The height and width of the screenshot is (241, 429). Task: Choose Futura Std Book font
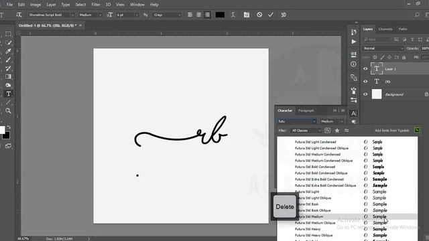click(347, 204)
